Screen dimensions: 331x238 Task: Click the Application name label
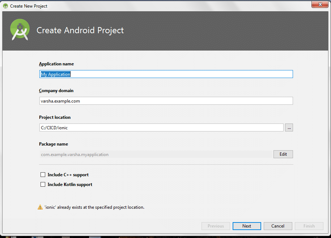[x=56, y=64]
